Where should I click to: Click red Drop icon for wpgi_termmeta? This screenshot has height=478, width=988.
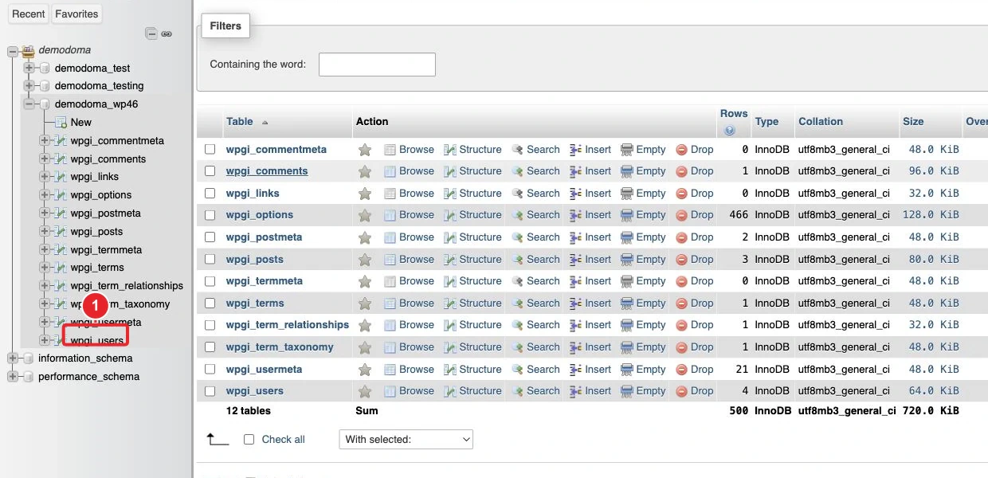pos(681,281)
